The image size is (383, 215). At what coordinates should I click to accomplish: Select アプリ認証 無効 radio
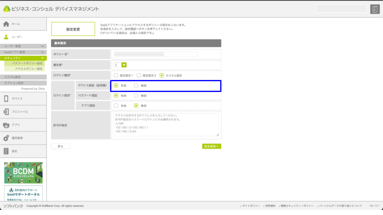[136, 106]
